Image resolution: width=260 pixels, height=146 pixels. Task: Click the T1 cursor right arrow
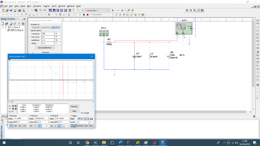point(15,106)
